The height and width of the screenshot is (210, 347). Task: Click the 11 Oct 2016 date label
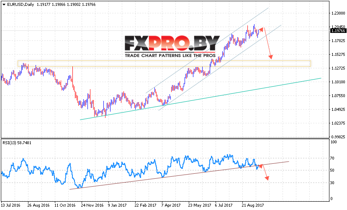(65, 205)
